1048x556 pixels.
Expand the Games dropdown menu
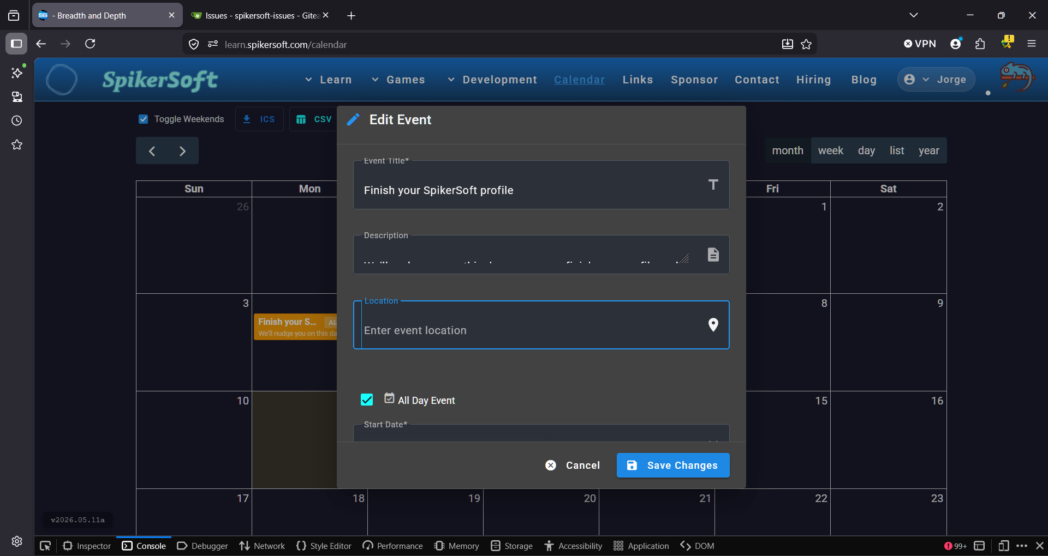[398, 80]
